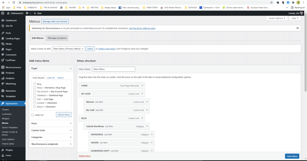
Task: Collapse the Pages panel
Action: (x=71, y=68)
